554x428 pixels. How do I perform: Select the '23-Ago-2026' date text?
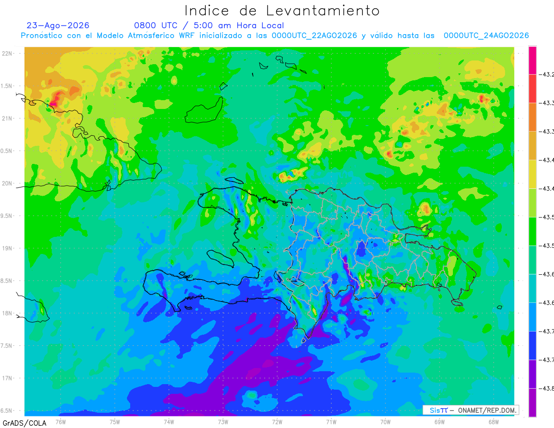[58, 25]
